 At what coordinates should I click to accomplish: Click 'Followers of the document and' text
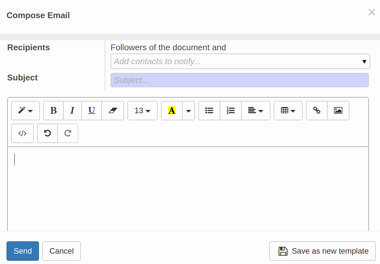(x=168, y=47)
